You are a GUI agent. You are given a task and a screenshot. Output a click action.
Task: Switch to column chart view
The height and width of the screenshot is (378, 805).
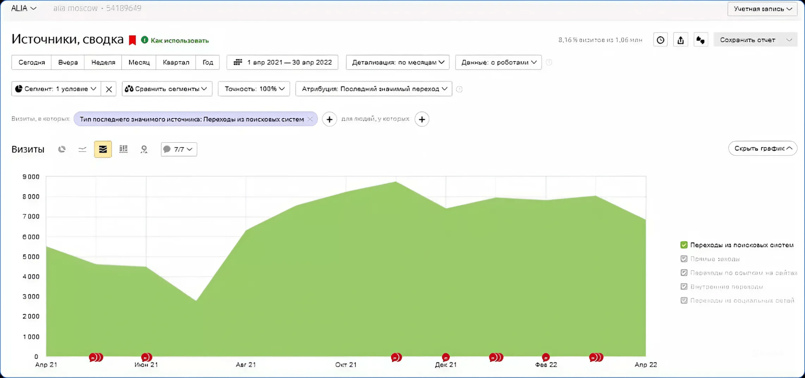click(x=123, y=149)
